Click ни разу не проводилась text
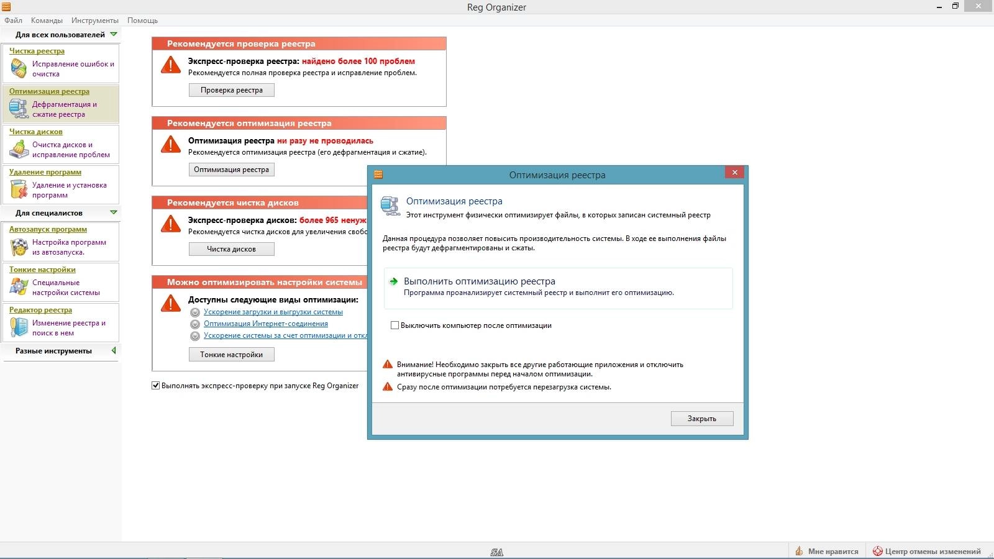This screenshot has width=994, height=559. [325, 141]
